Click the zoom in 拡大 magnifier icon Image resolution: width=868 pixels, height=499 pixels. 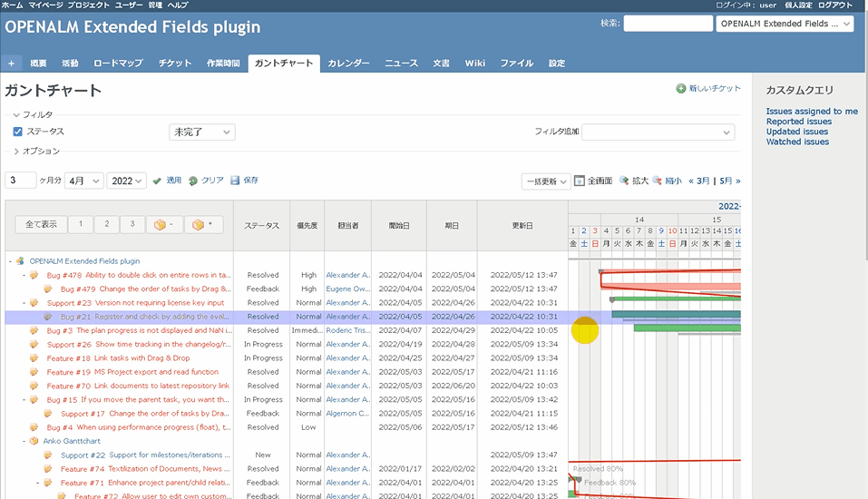click(624, 181)
